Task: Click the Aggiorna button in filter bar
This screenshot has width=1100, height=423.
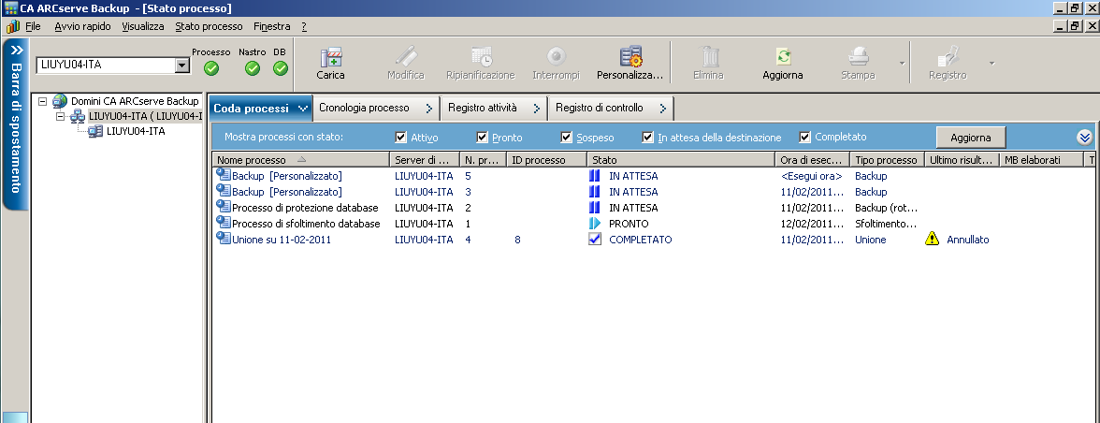Action: tap(971, 137)
